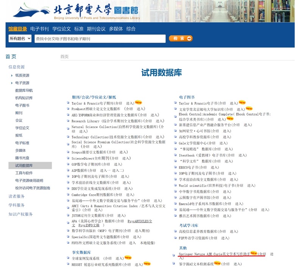The image size is (303, 267).
Task: Expand the 纸质资源 sidebar item
Action: click(12, 75)
